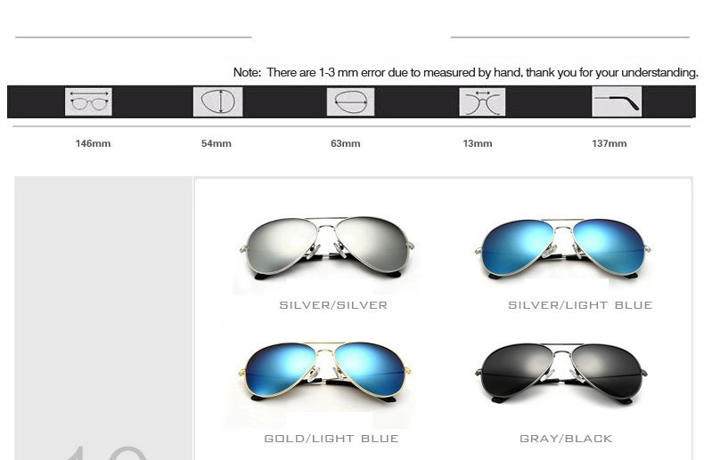Click the nose bridge width icon

[x=482, y=101]
